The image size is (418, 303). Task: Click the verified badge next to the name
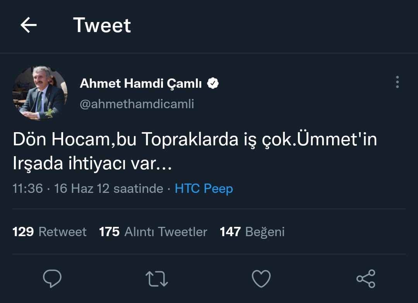tap(213, 83)
